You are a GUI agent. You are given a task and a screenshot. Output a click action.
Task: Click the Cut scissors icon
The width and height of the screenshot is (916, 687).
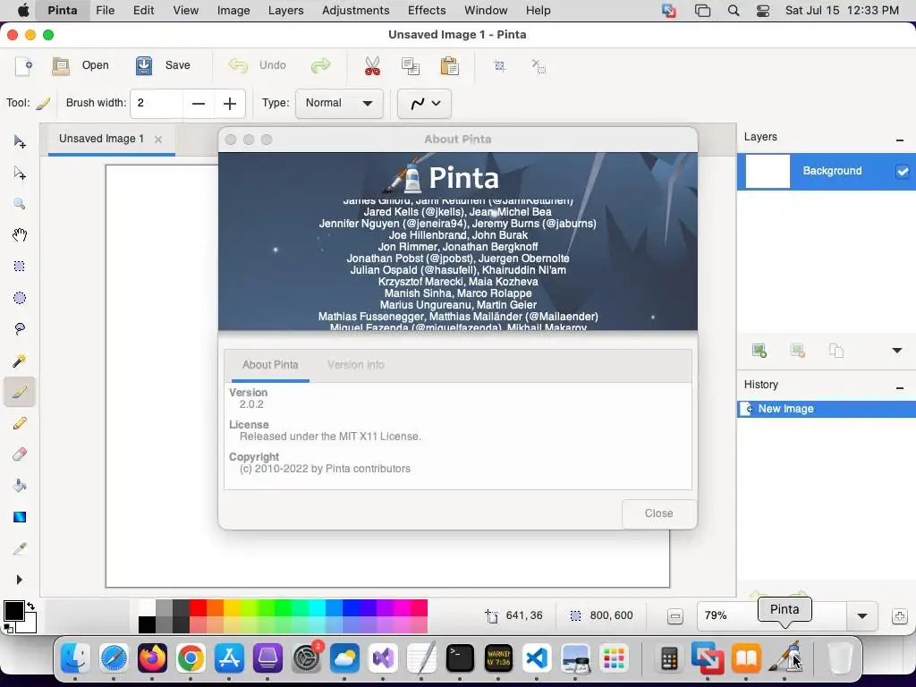tap(372, 65)
